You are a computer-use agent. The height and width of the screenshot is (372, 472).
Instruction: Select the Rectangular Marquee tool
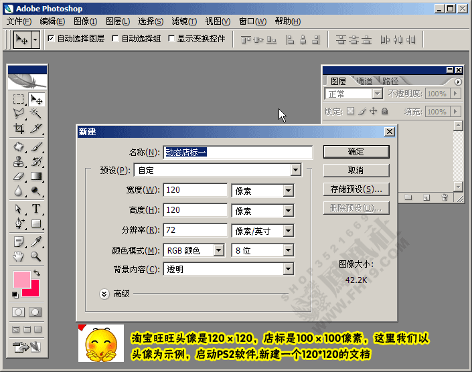[x=18, y=100]
